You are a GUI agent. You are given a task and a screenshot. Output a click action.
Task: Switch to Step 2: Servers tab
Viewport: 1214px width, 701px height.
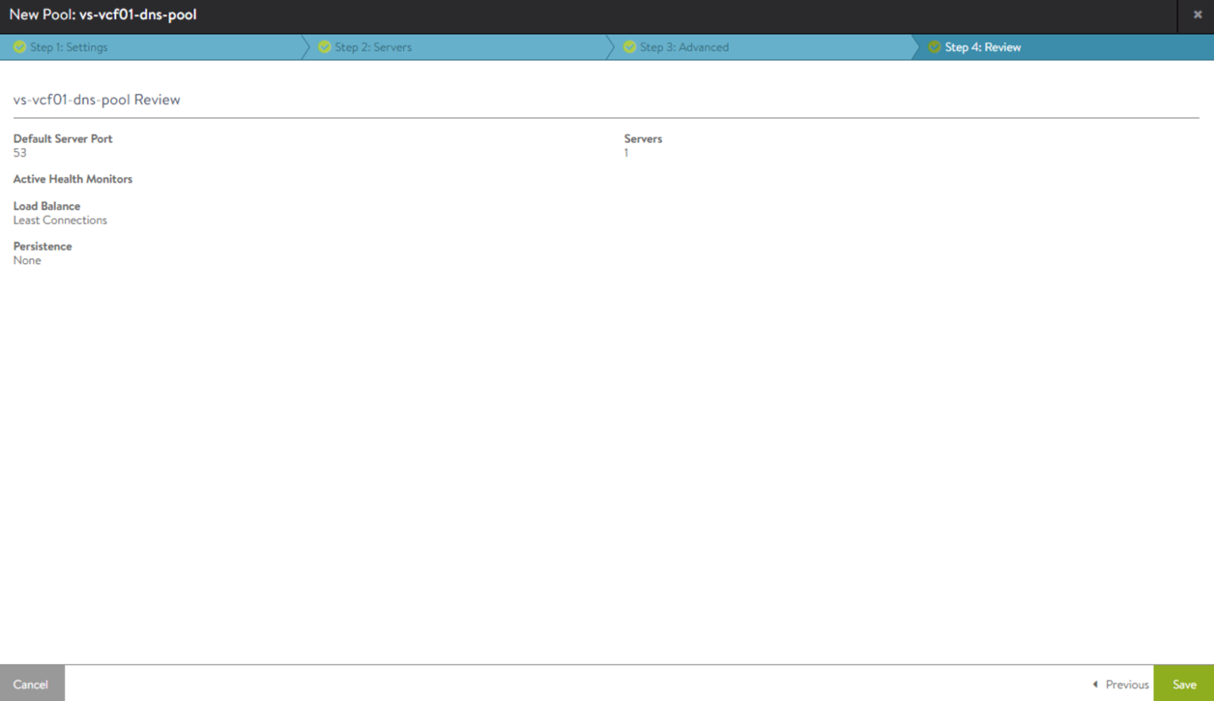click(x=373, y=47)
